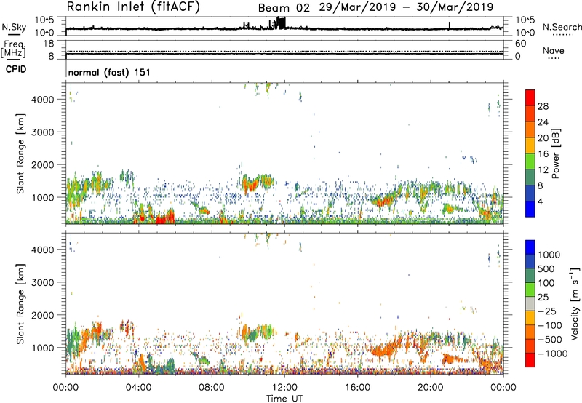Screen dimensions: 582x403
Task: Click the "3000" tick on velocity panel
Action: click(43, 282)
